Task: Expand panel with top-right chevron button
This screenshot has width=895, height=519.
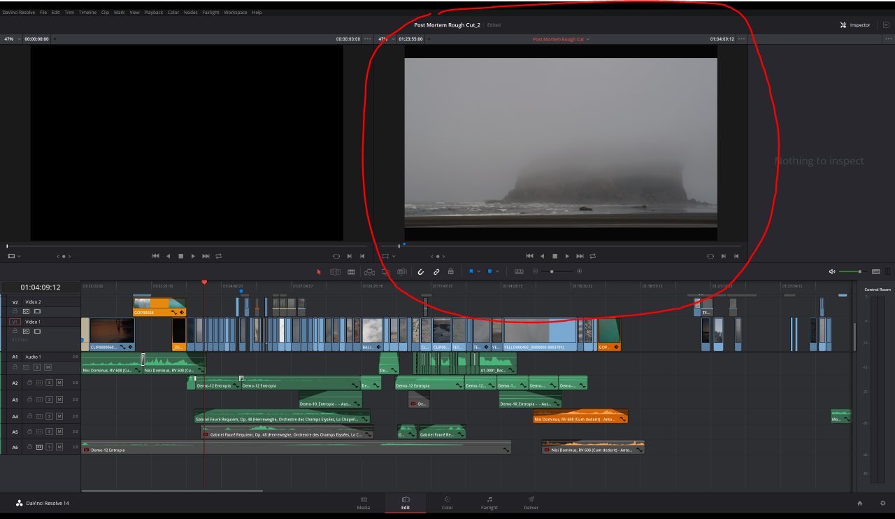Action: (x=886, y=24)
